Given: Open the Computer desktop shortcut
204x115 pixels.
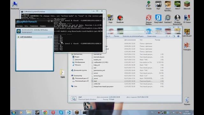Looking at the screenshot, I should click(x=15, y=5).
